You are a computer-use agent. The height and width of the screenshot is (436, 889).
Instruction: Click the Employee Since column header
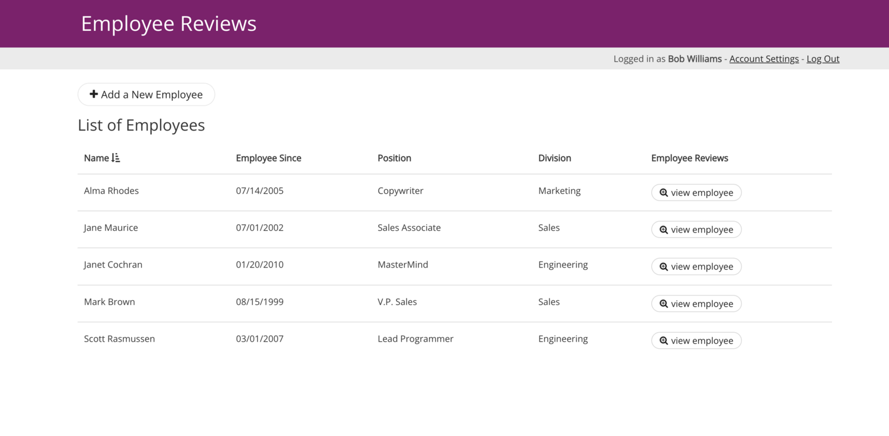pos(268,158)
